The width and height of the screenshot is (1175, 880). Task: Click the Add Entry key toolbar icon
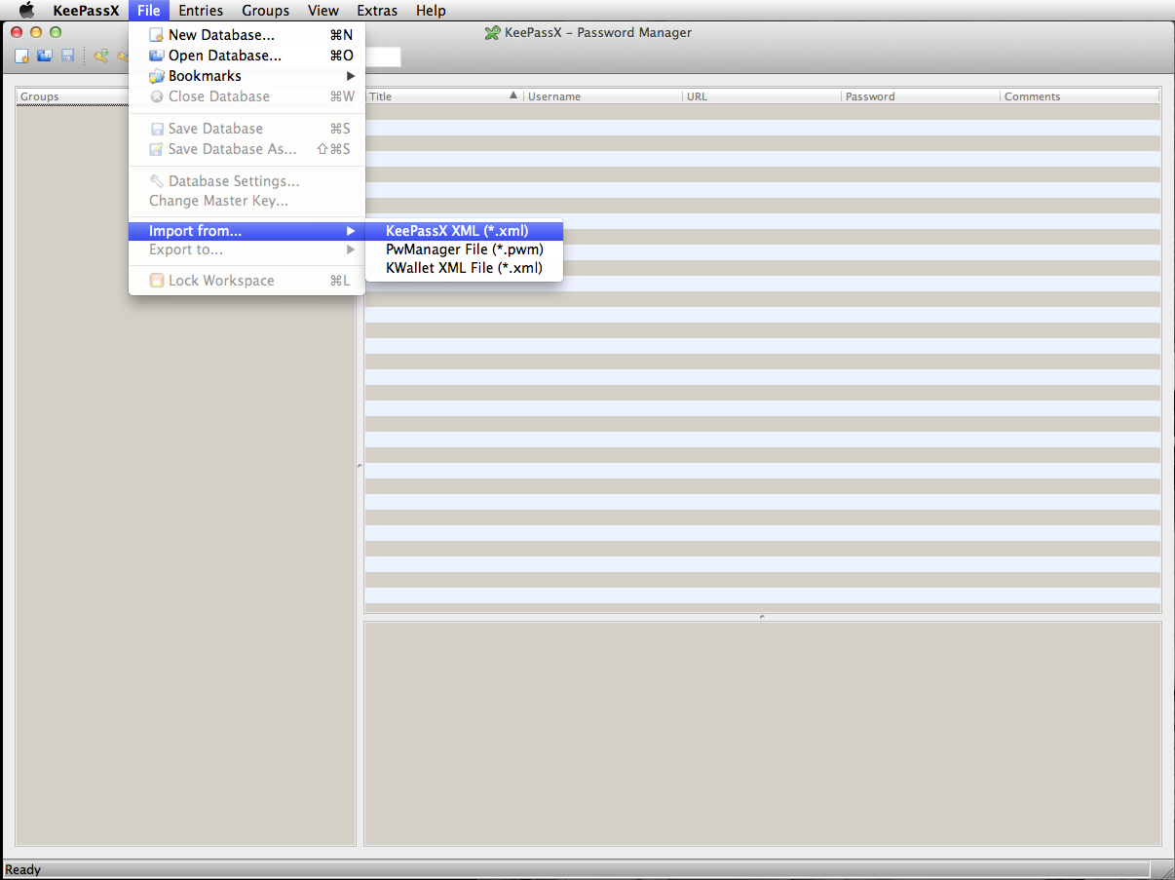point(100,57)
